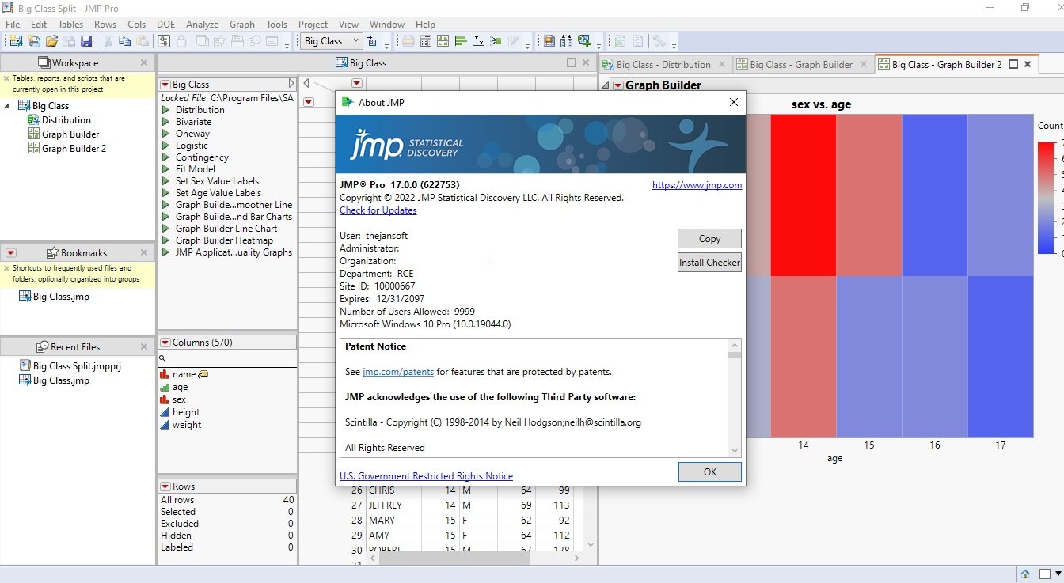This screenshot has width=1064, height=583.
Task: Click the status bar dropdown arrow at far right
Action: (1058, 574)
